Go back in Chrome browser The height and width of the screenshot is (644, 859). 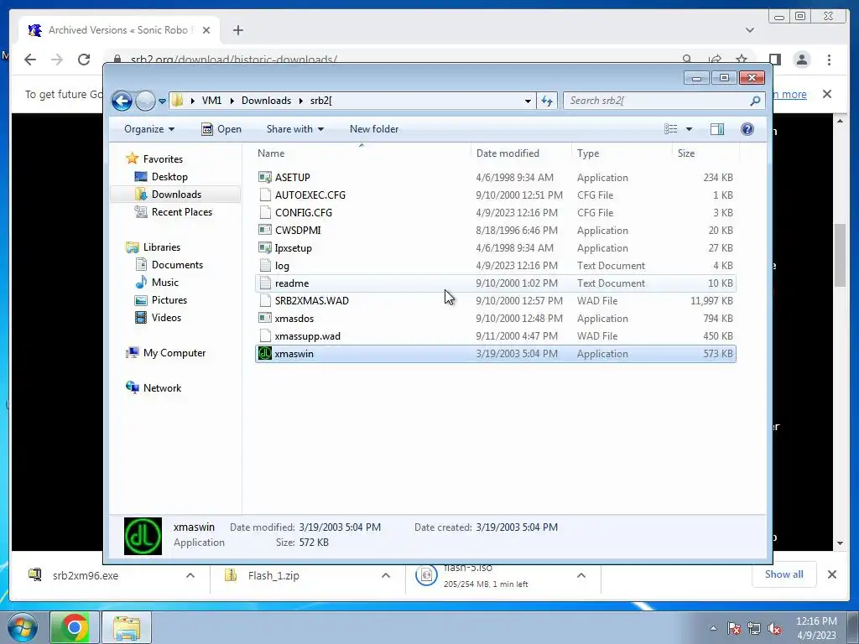[30, 60]
